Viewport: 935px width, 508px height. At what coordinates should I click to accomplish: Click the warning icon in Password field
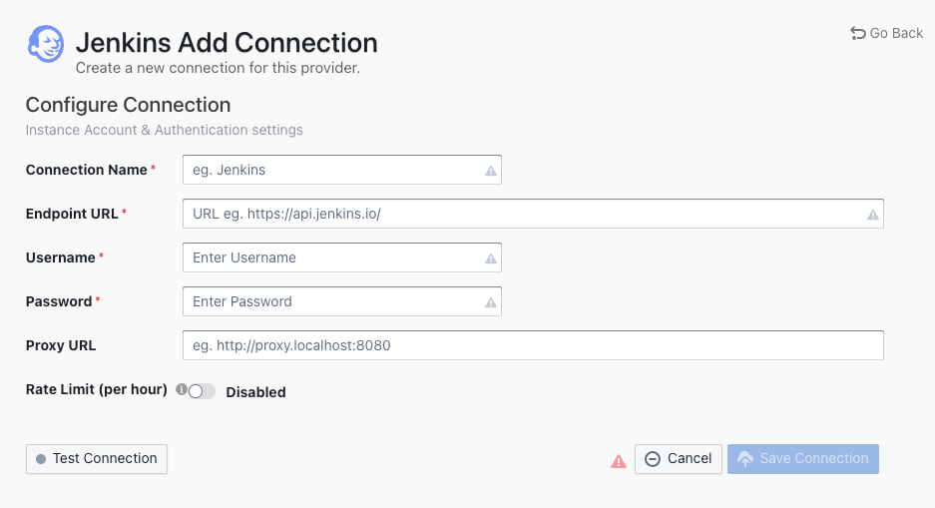point(490,302)
